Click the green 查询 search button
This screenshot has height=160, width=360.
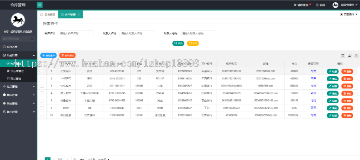click(x=178, y=43)
